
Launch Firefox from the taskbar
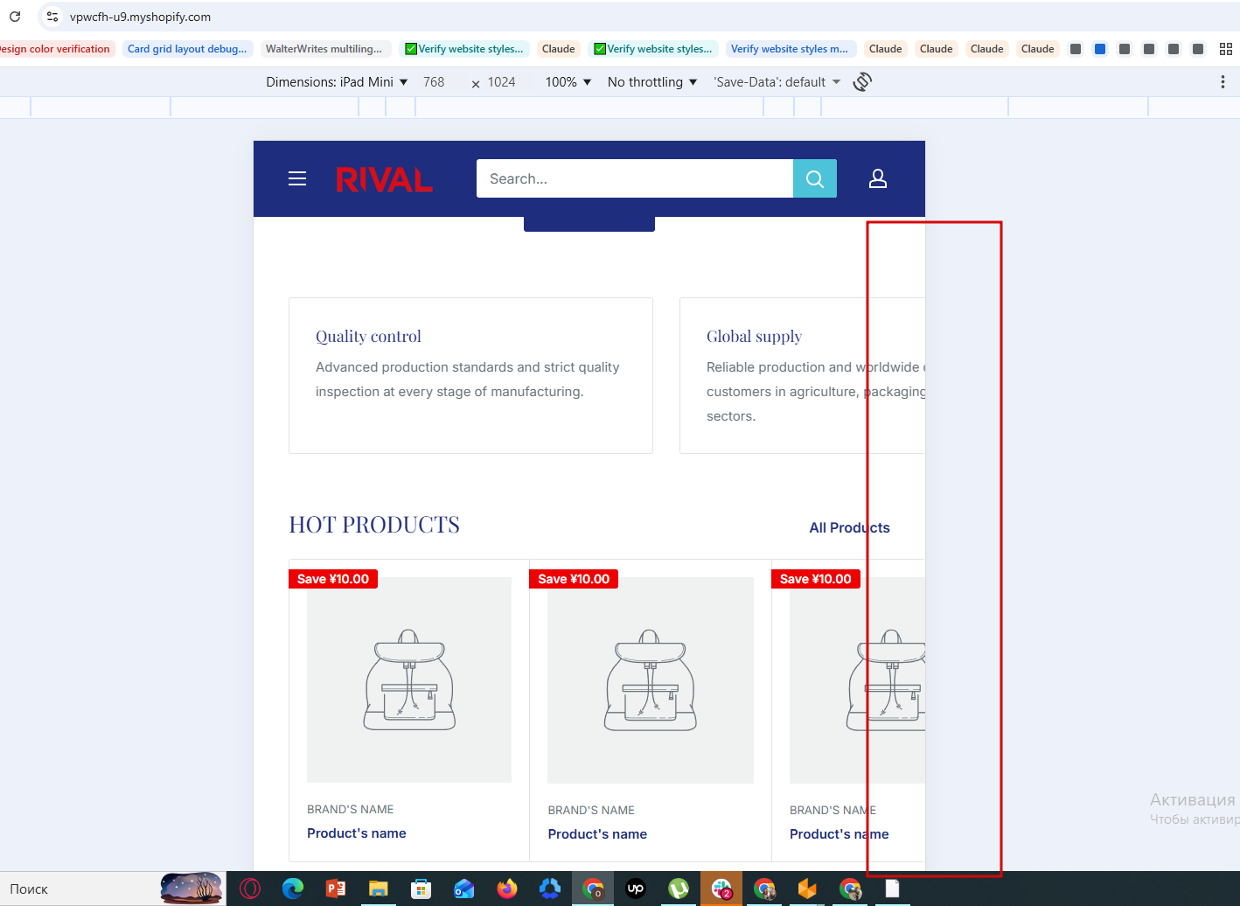(507, 889)
